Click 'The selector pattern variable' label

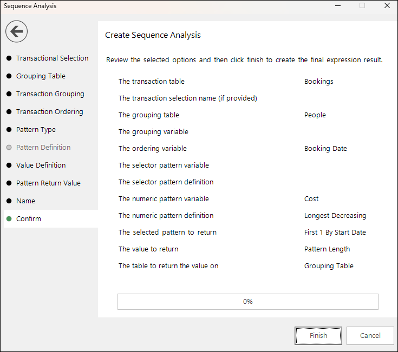[x=164, y=165]
